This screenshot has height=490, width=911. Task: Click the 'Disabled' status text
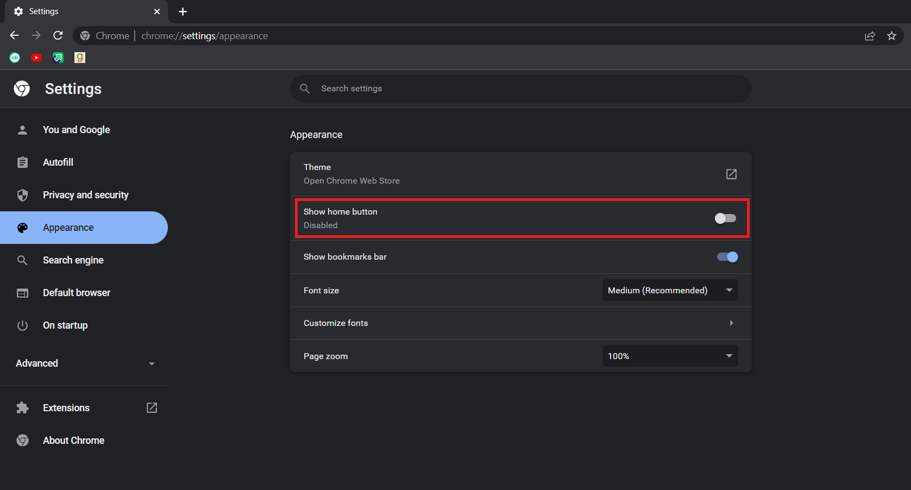(321, 225)
